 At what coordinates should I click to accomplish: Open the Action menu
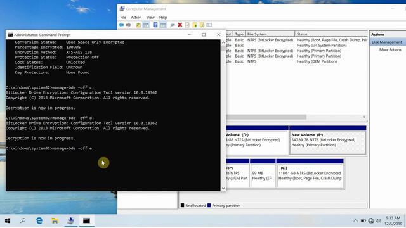point(136,17)
